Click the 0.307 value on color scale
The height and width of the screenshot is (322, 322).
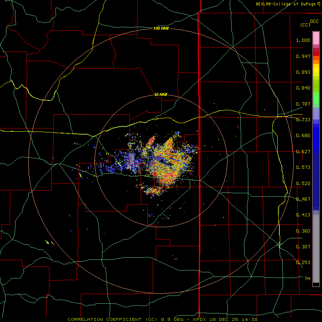[x=303, y=247]
